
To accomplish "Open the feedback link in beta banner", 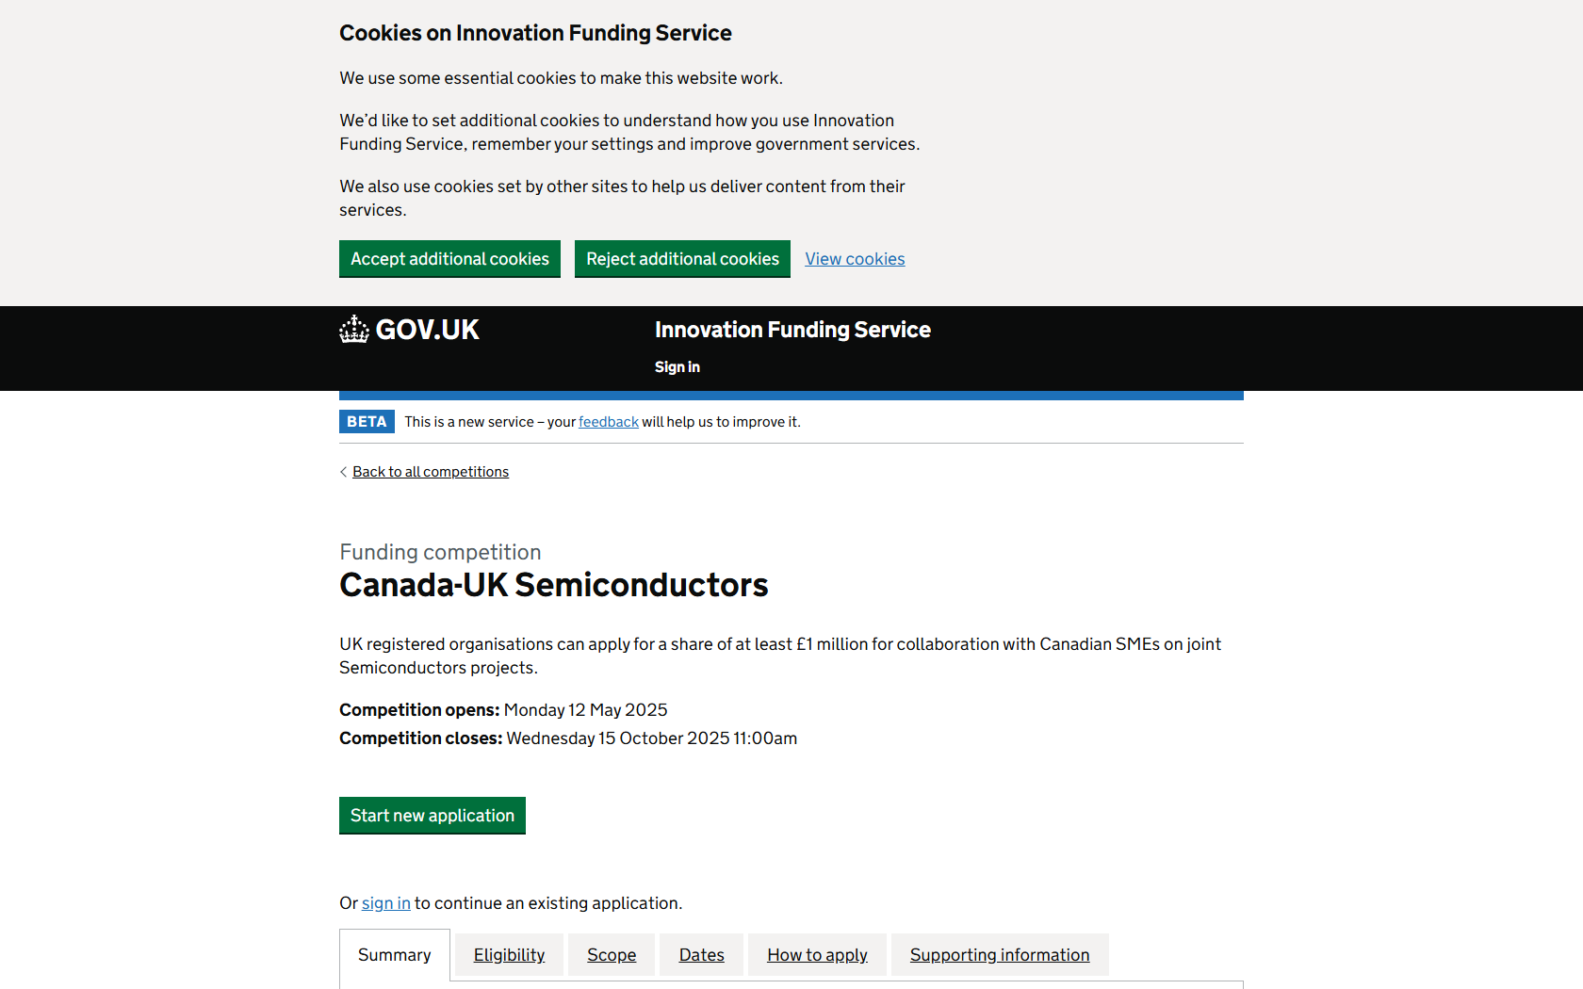I will pos(608,422).
